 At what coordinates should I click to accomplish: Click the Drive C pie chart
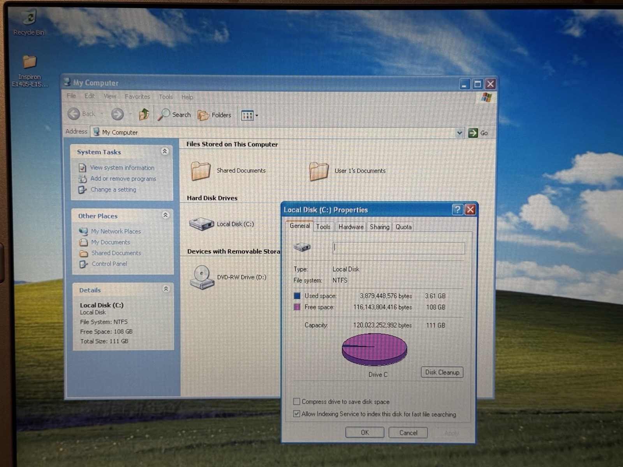[x=374, y=349]
